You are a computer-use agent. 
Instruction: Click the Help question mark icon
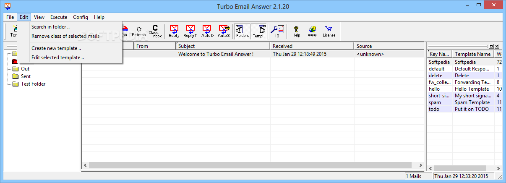296,31
